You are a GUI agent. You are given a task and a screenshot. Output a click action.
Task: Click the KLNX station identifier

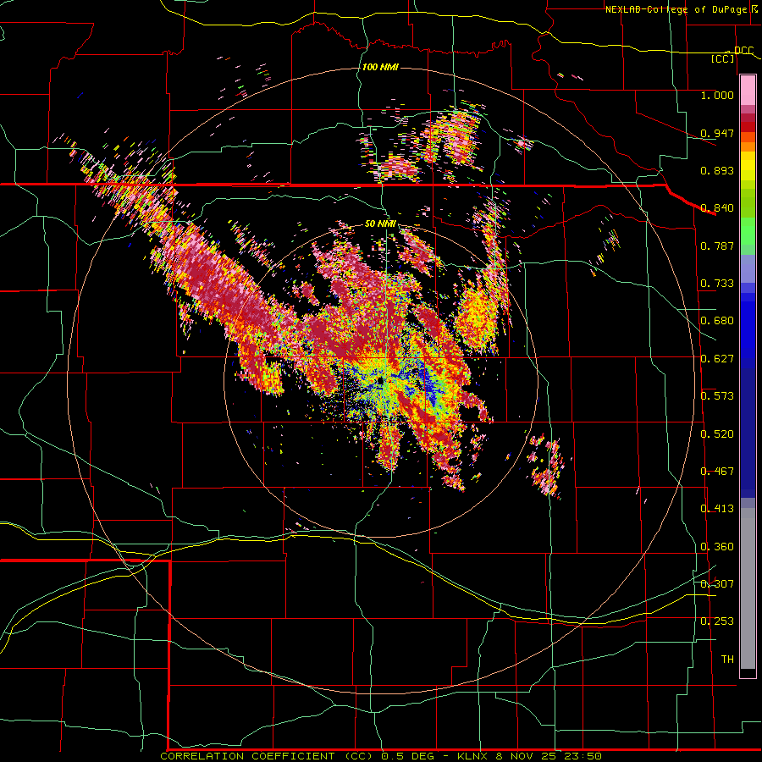pyautogui.click(x=473, y=756)
